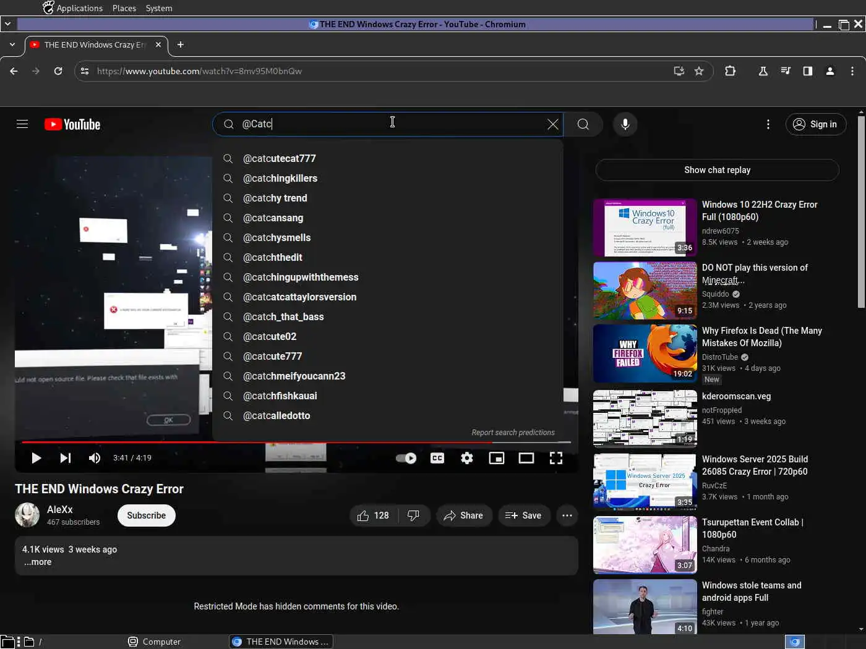The image size is (866, 649).
Task: Open browser profile icon
Action: click(x=830, y=71)
